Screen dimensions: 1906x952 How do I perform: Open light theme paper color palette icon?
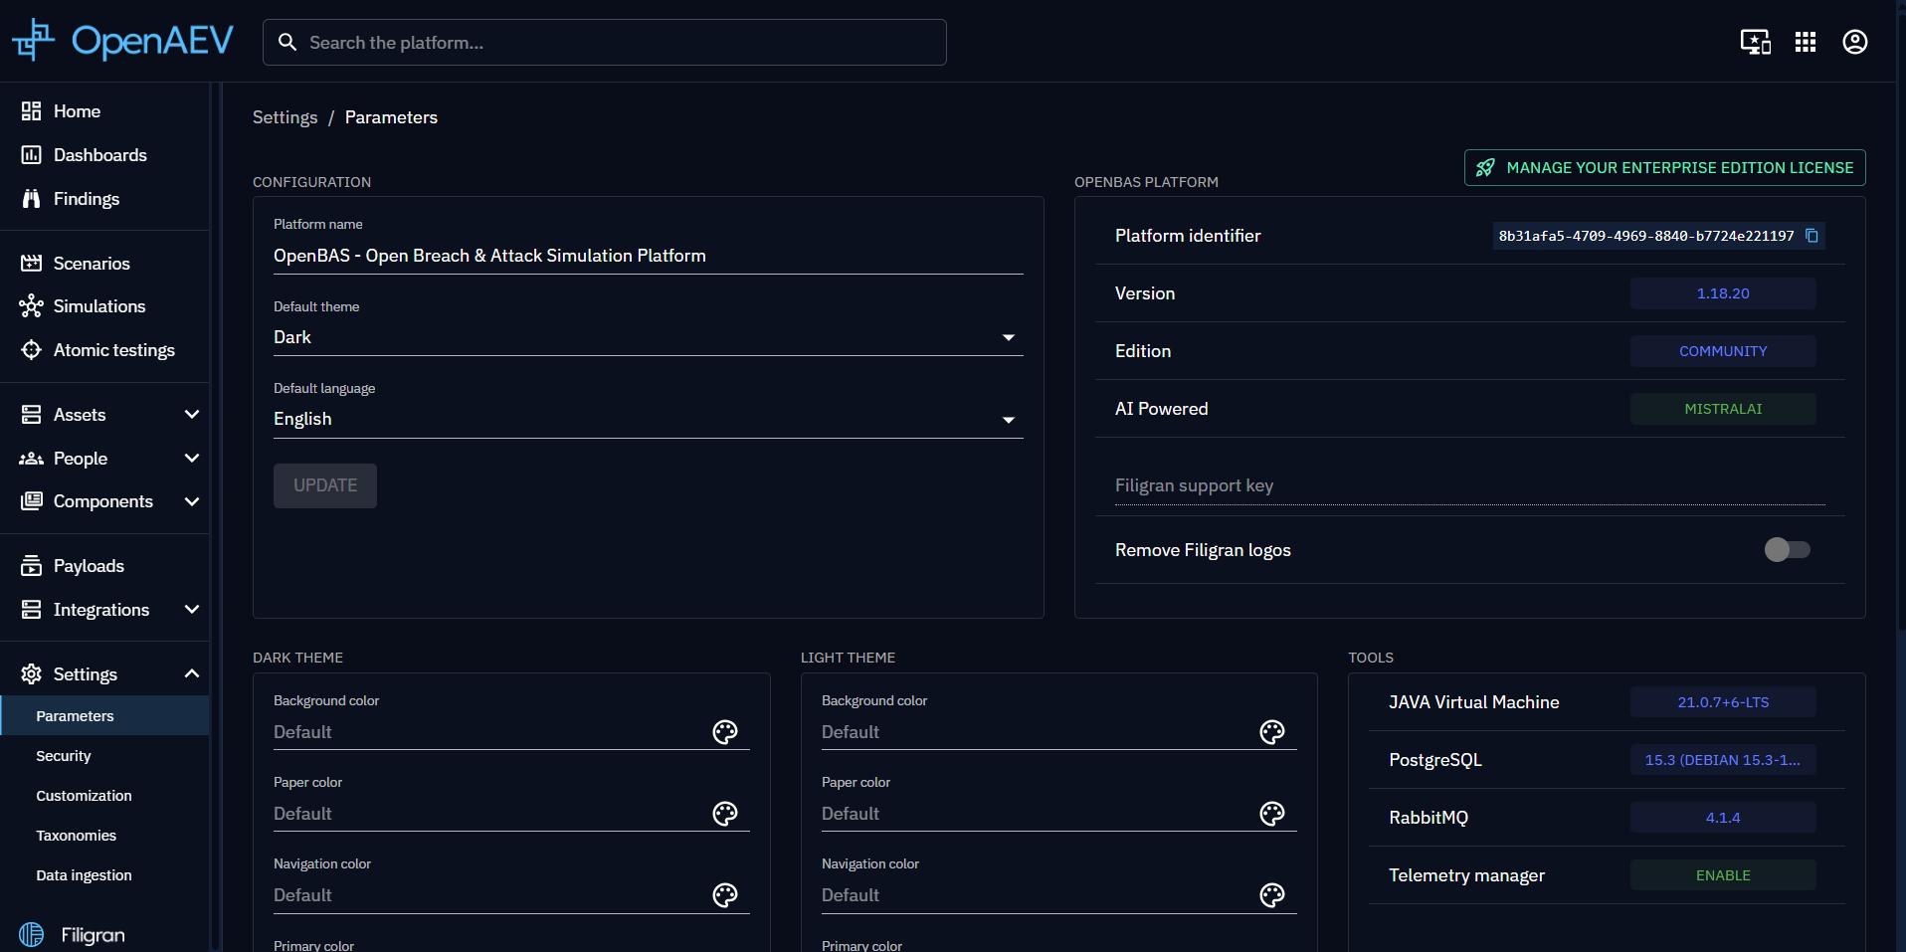pyautogui.click(x=1272, y=814)
